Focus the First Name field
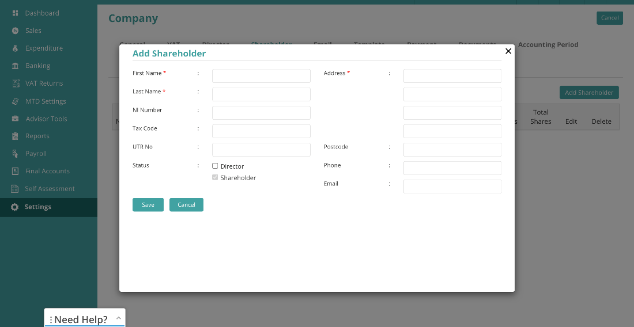The height and width of the screenshot is (327, 634). [261, 76]
